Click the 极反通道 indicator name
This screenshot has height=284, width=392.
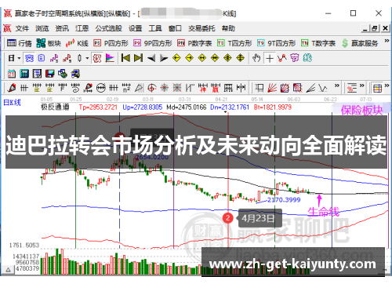click(55, 107)
